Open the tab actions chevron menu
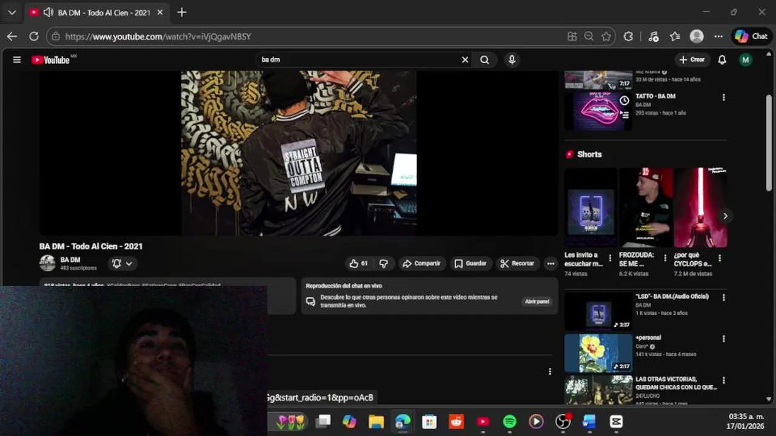Image resolution: width=776 pixels, height=436 pixels. click(12, 12)
